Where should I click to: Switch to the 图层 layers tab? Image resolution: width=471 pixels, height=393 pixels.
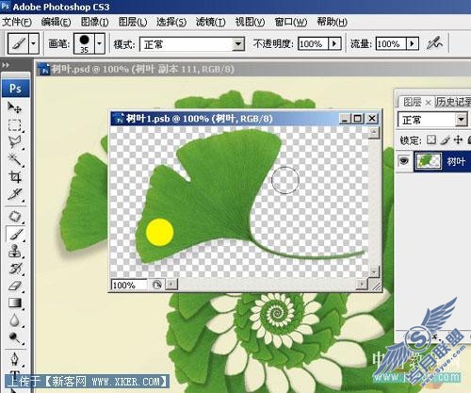(x=412, y=102)
